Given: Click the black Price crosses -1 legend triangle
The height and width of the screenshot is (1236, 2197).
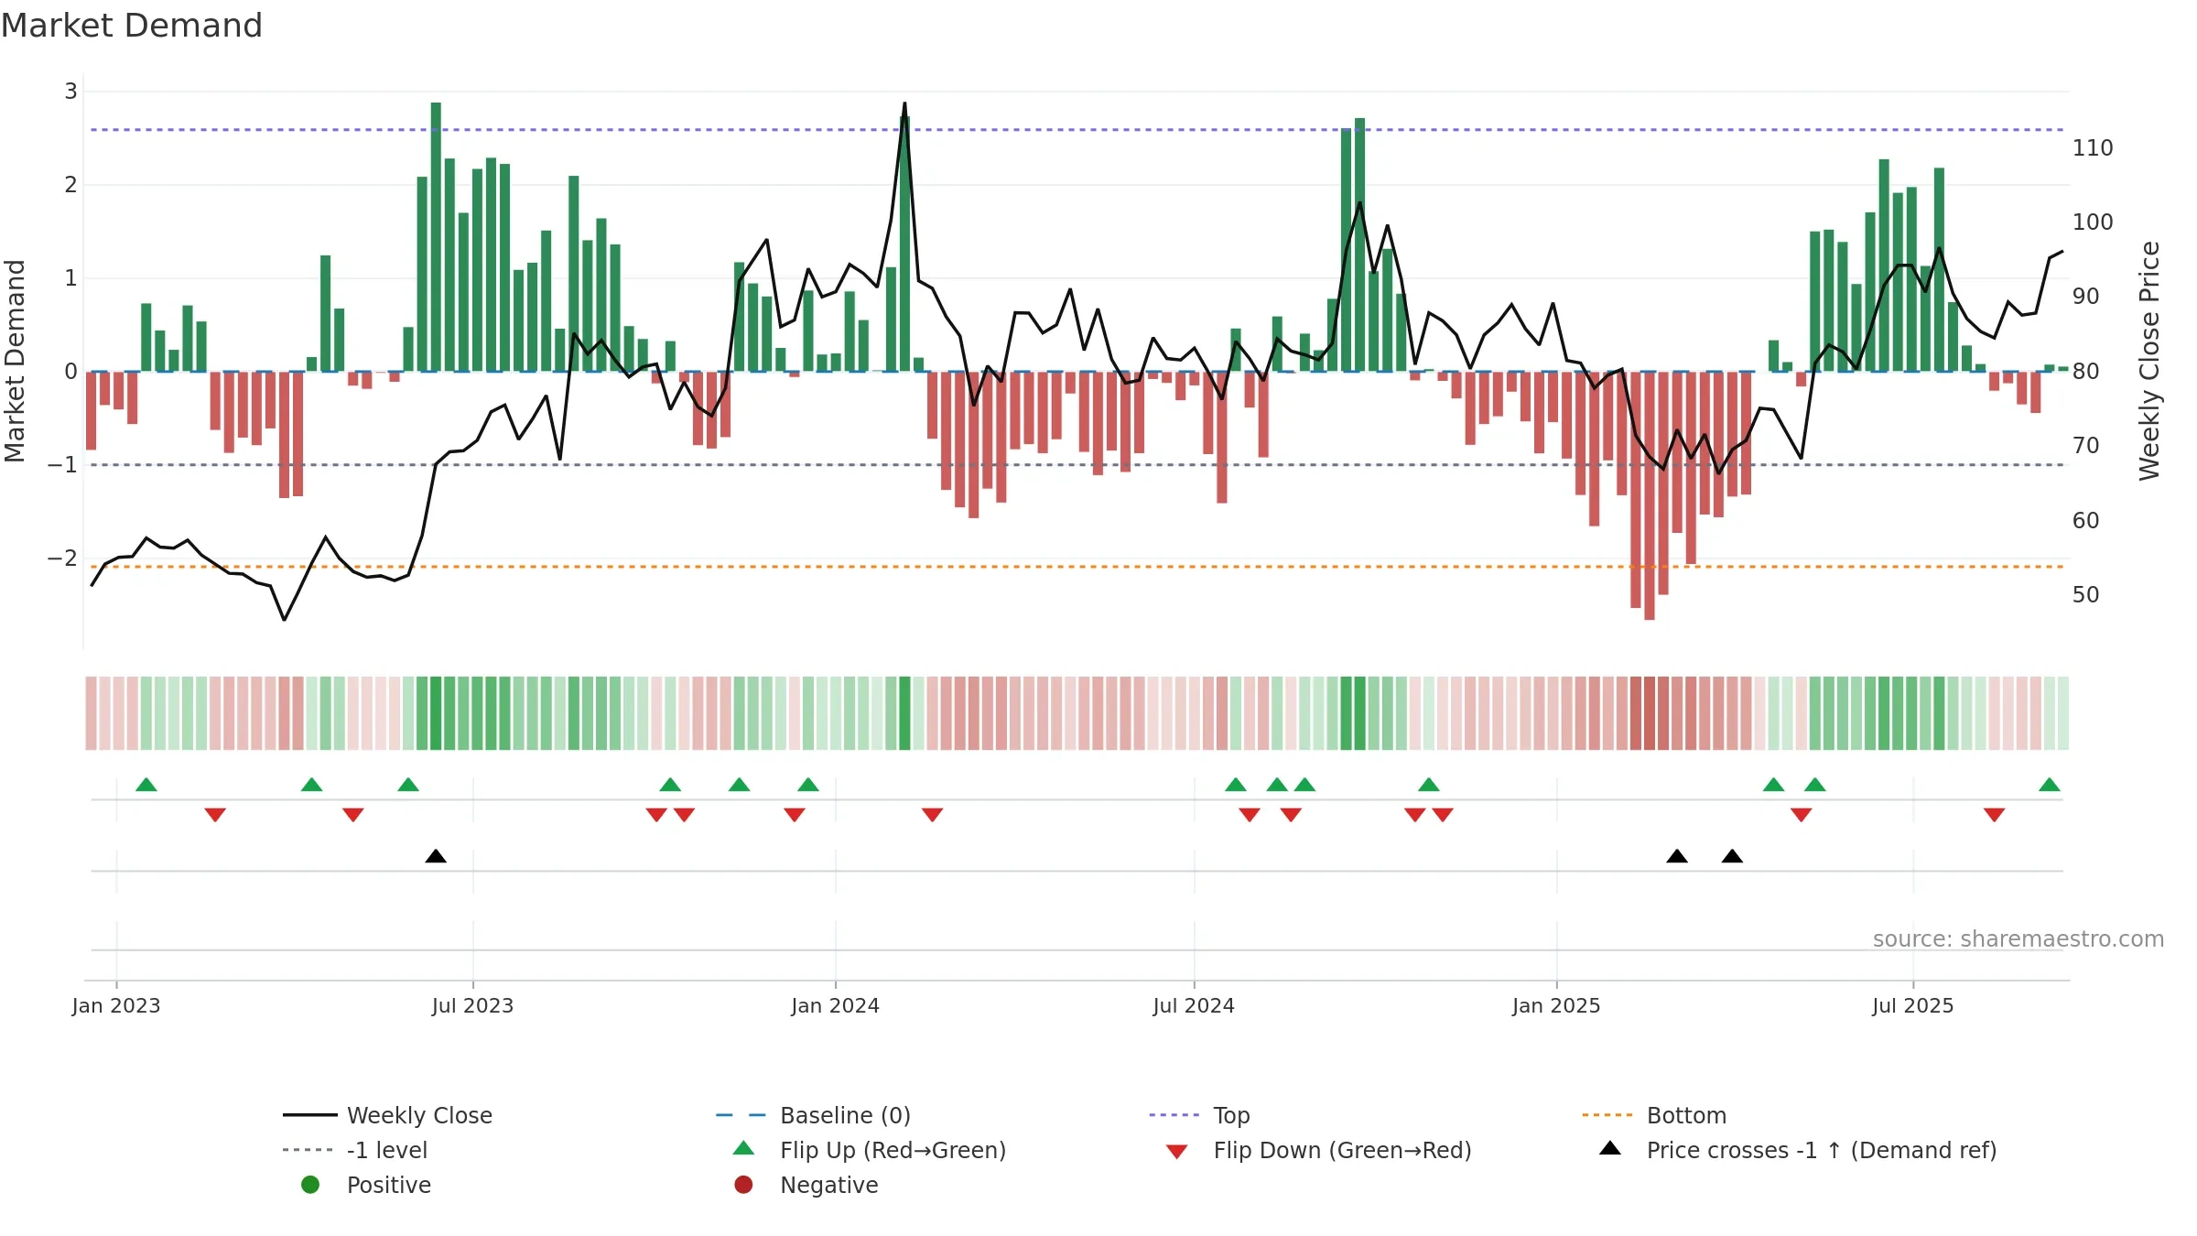Looking at the screenshot, I should (1610, 1148).
